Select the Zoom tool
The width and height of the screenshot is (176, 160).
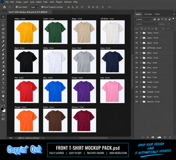[3, 100]
